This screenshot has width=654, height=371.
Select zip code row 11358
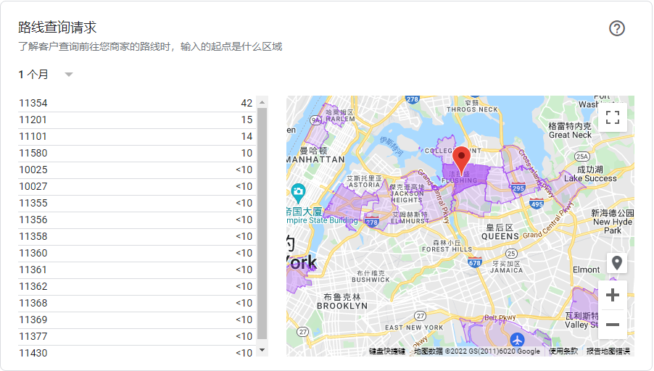(x=136, y=237)
